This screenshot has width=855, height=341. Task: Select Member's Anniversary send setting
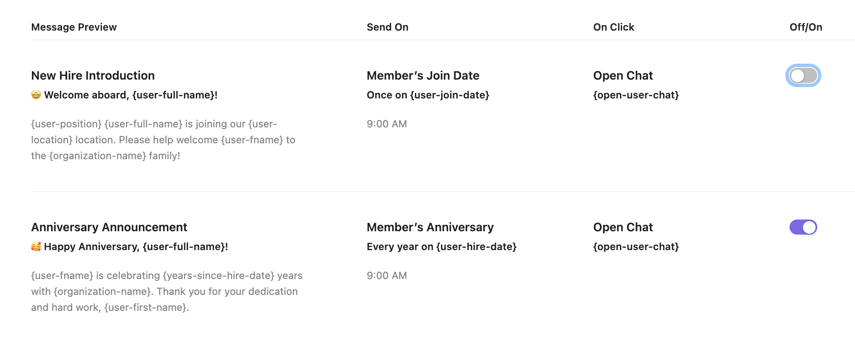point(430,227)
